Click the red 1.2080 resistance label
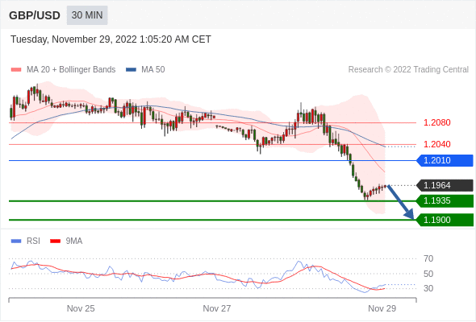476x322 pixels. (x=436, y=122)
